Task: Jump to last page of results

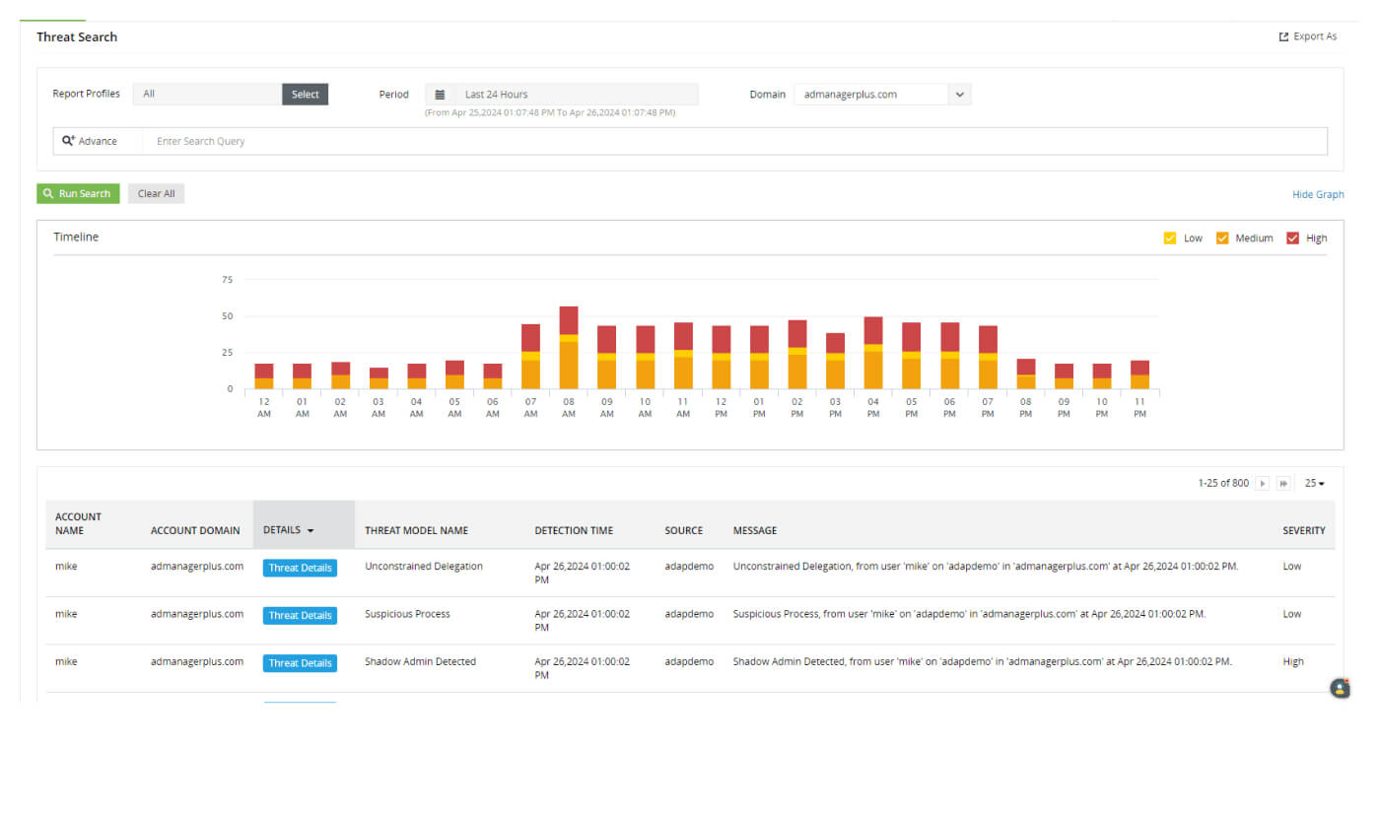Action: coord(1283,484)
